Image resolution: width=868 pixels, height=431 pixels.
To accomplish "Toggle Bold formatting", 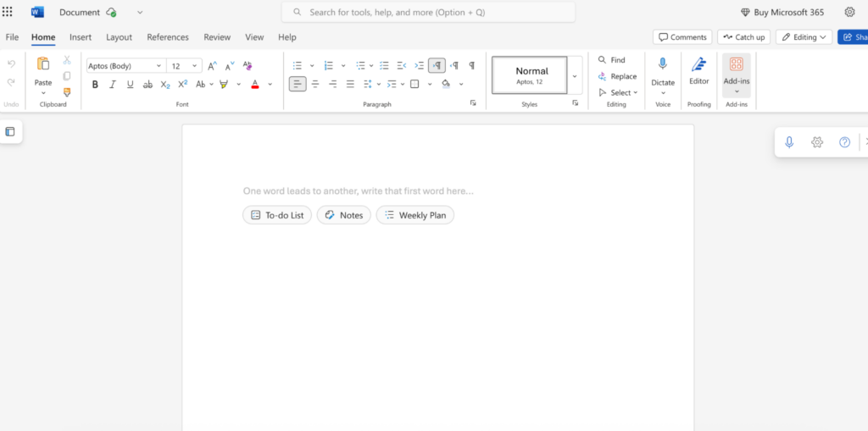I will 95,84.
